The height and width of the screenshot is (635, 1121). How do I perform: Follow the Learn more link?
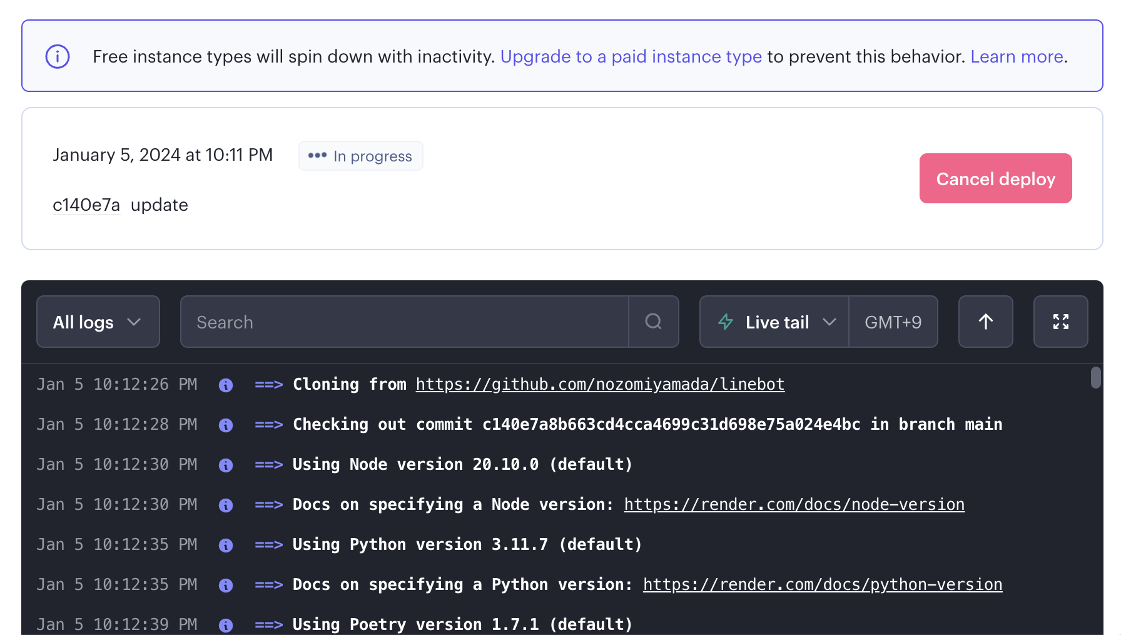[x=1016, y=56]
